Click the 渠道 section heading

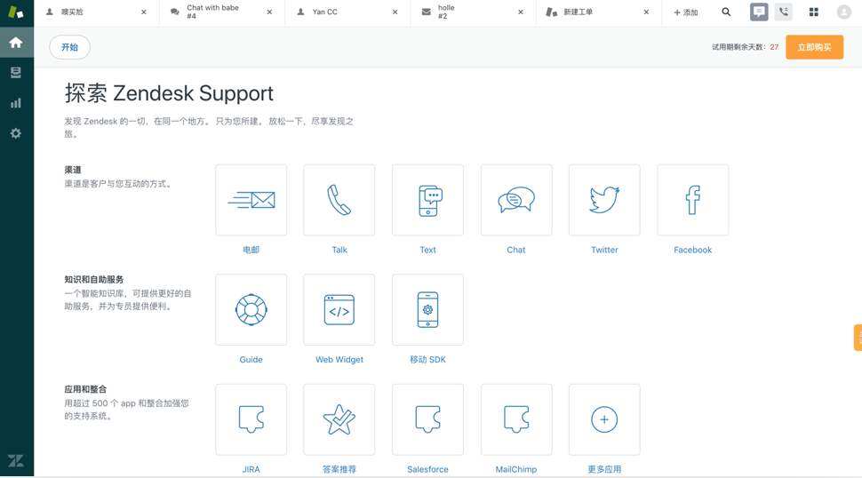73,170
